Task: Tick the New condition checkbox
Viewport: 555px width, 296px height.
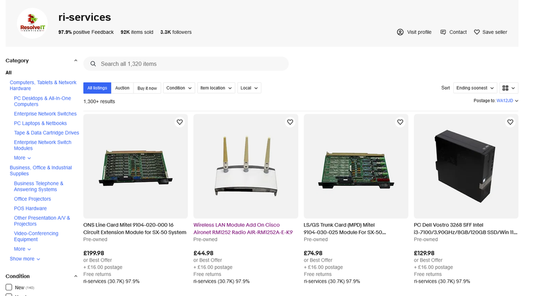Action: pos(8,287)
